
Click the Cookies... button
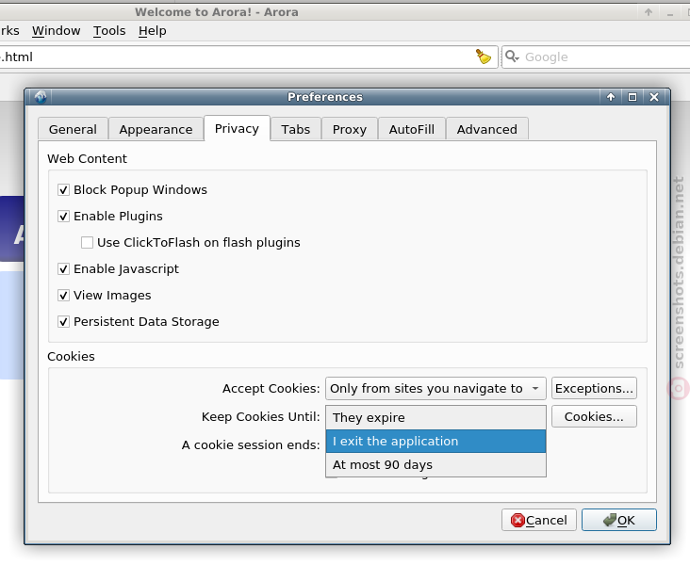pos(594,416)
